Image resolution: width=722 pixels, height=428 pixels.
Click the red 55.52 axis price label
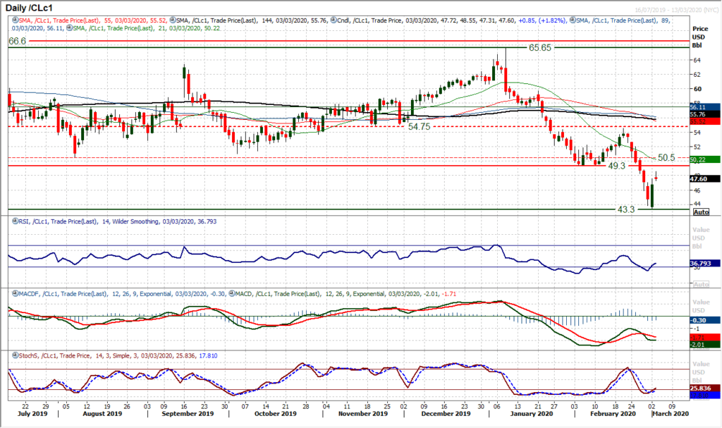pos(698,121)
